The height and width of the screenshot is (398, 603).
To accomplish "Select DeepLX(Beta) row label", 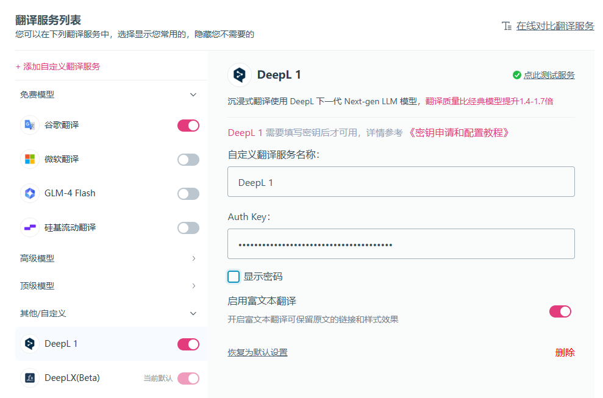I will coord(73,378).
